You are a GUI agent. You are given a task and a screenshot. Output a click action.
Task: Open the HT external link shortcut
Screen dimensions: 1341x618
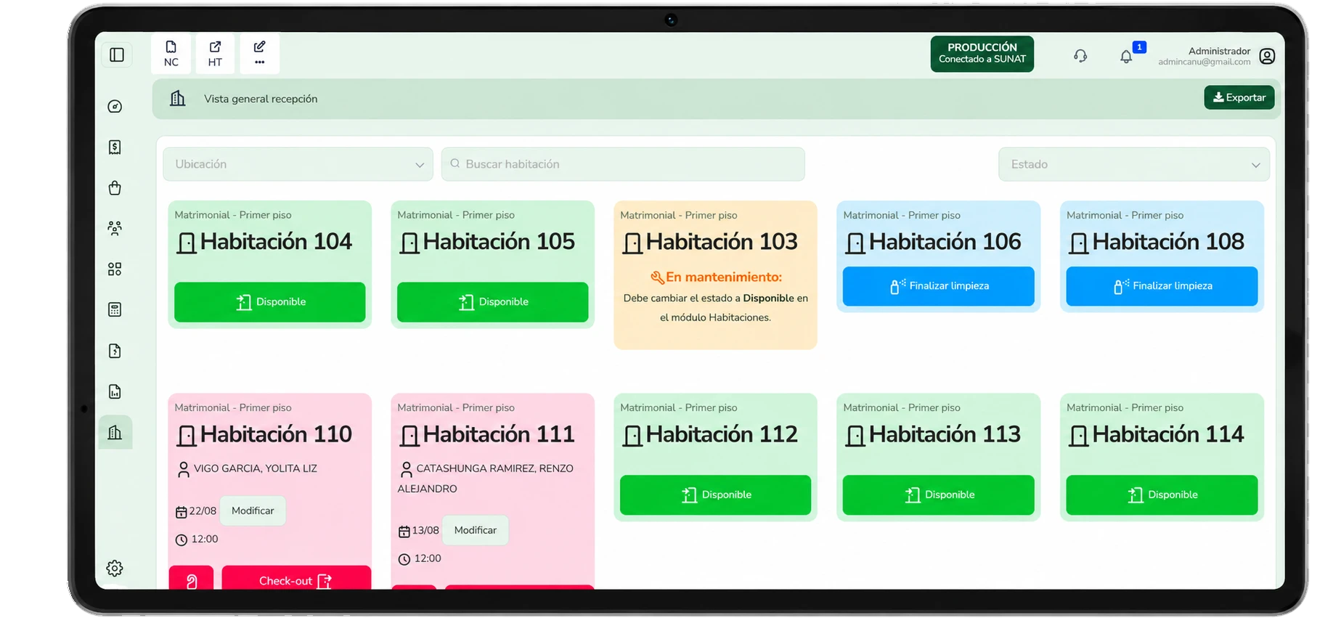[x=215, y=54]
